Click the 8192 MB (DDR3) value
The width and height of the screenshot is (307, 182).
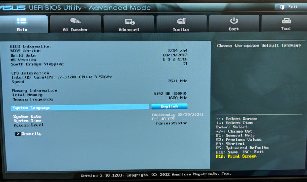pos(170,94)
